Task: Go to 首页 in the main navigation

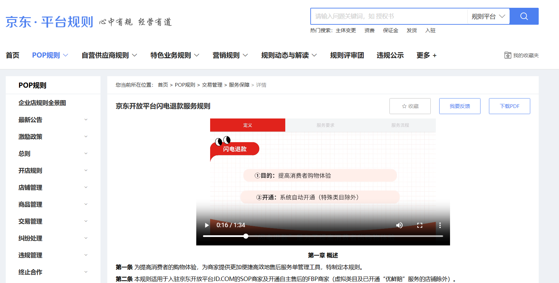Action: tap(13, 55)
